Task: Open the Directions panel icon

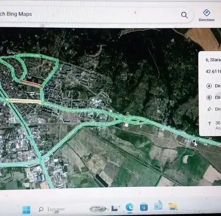Action: (x=207, y=15)
